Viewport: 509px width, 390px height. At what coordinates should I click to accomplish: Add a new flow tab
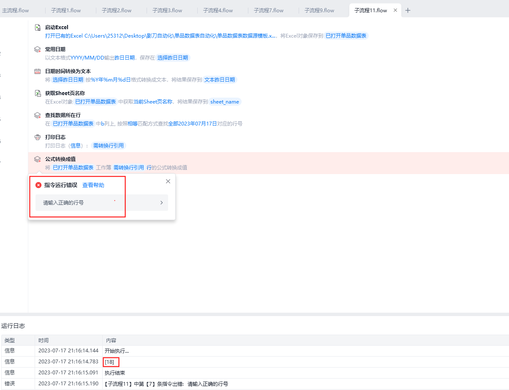408,11
